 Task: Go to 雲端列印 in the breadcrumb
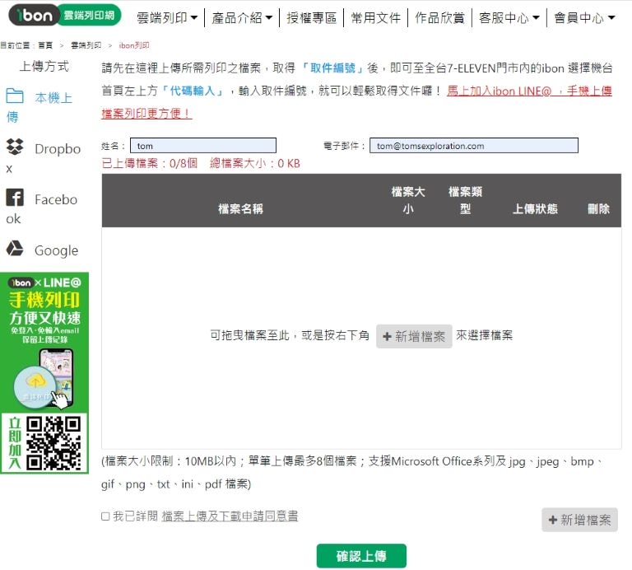86,45
